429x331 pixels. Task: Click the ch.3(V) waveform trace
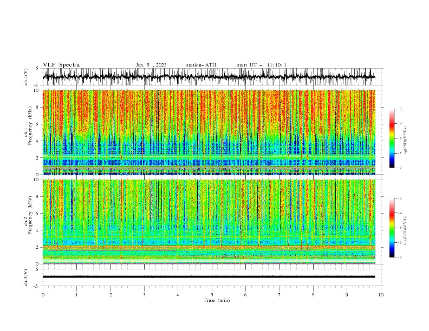[x=209, y=277]
